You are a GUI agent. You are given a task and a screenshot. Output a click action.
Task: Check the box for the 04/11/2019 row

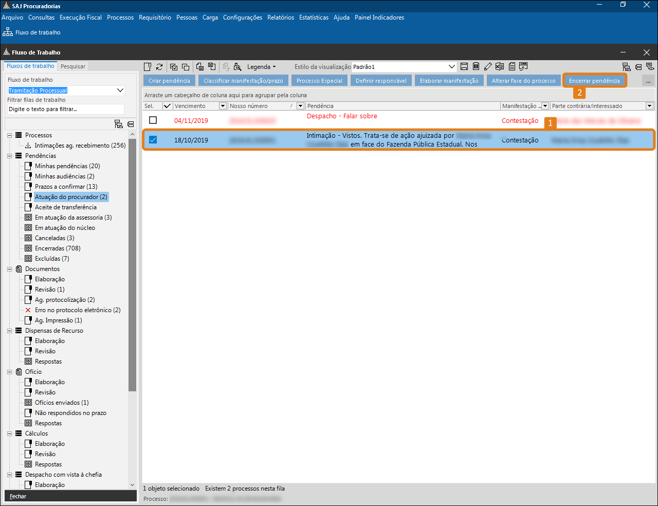click(153, 120)
